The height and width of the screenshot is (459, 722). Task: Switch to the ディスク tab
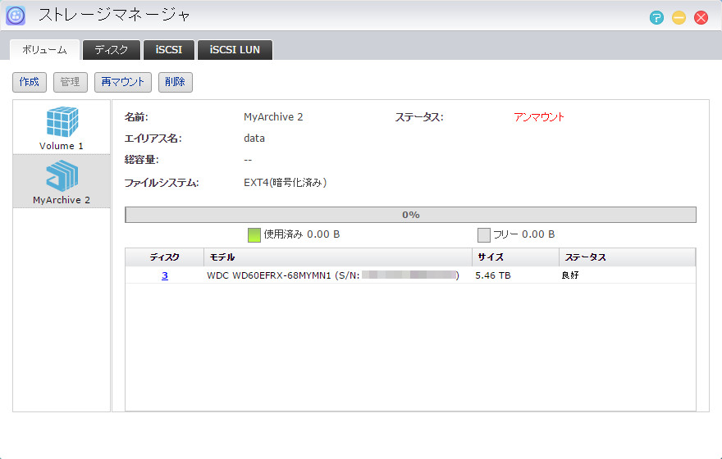click(x=112, y=50)
